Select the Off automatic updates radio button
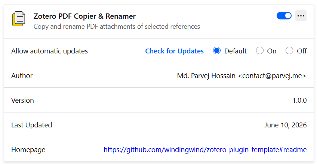 click(289, 51)
